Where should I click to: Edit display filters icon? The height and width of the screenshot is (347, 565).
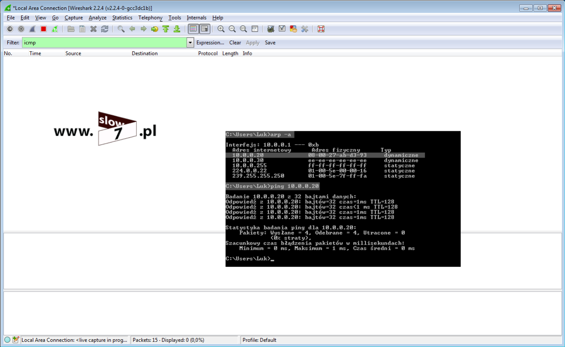282,29
